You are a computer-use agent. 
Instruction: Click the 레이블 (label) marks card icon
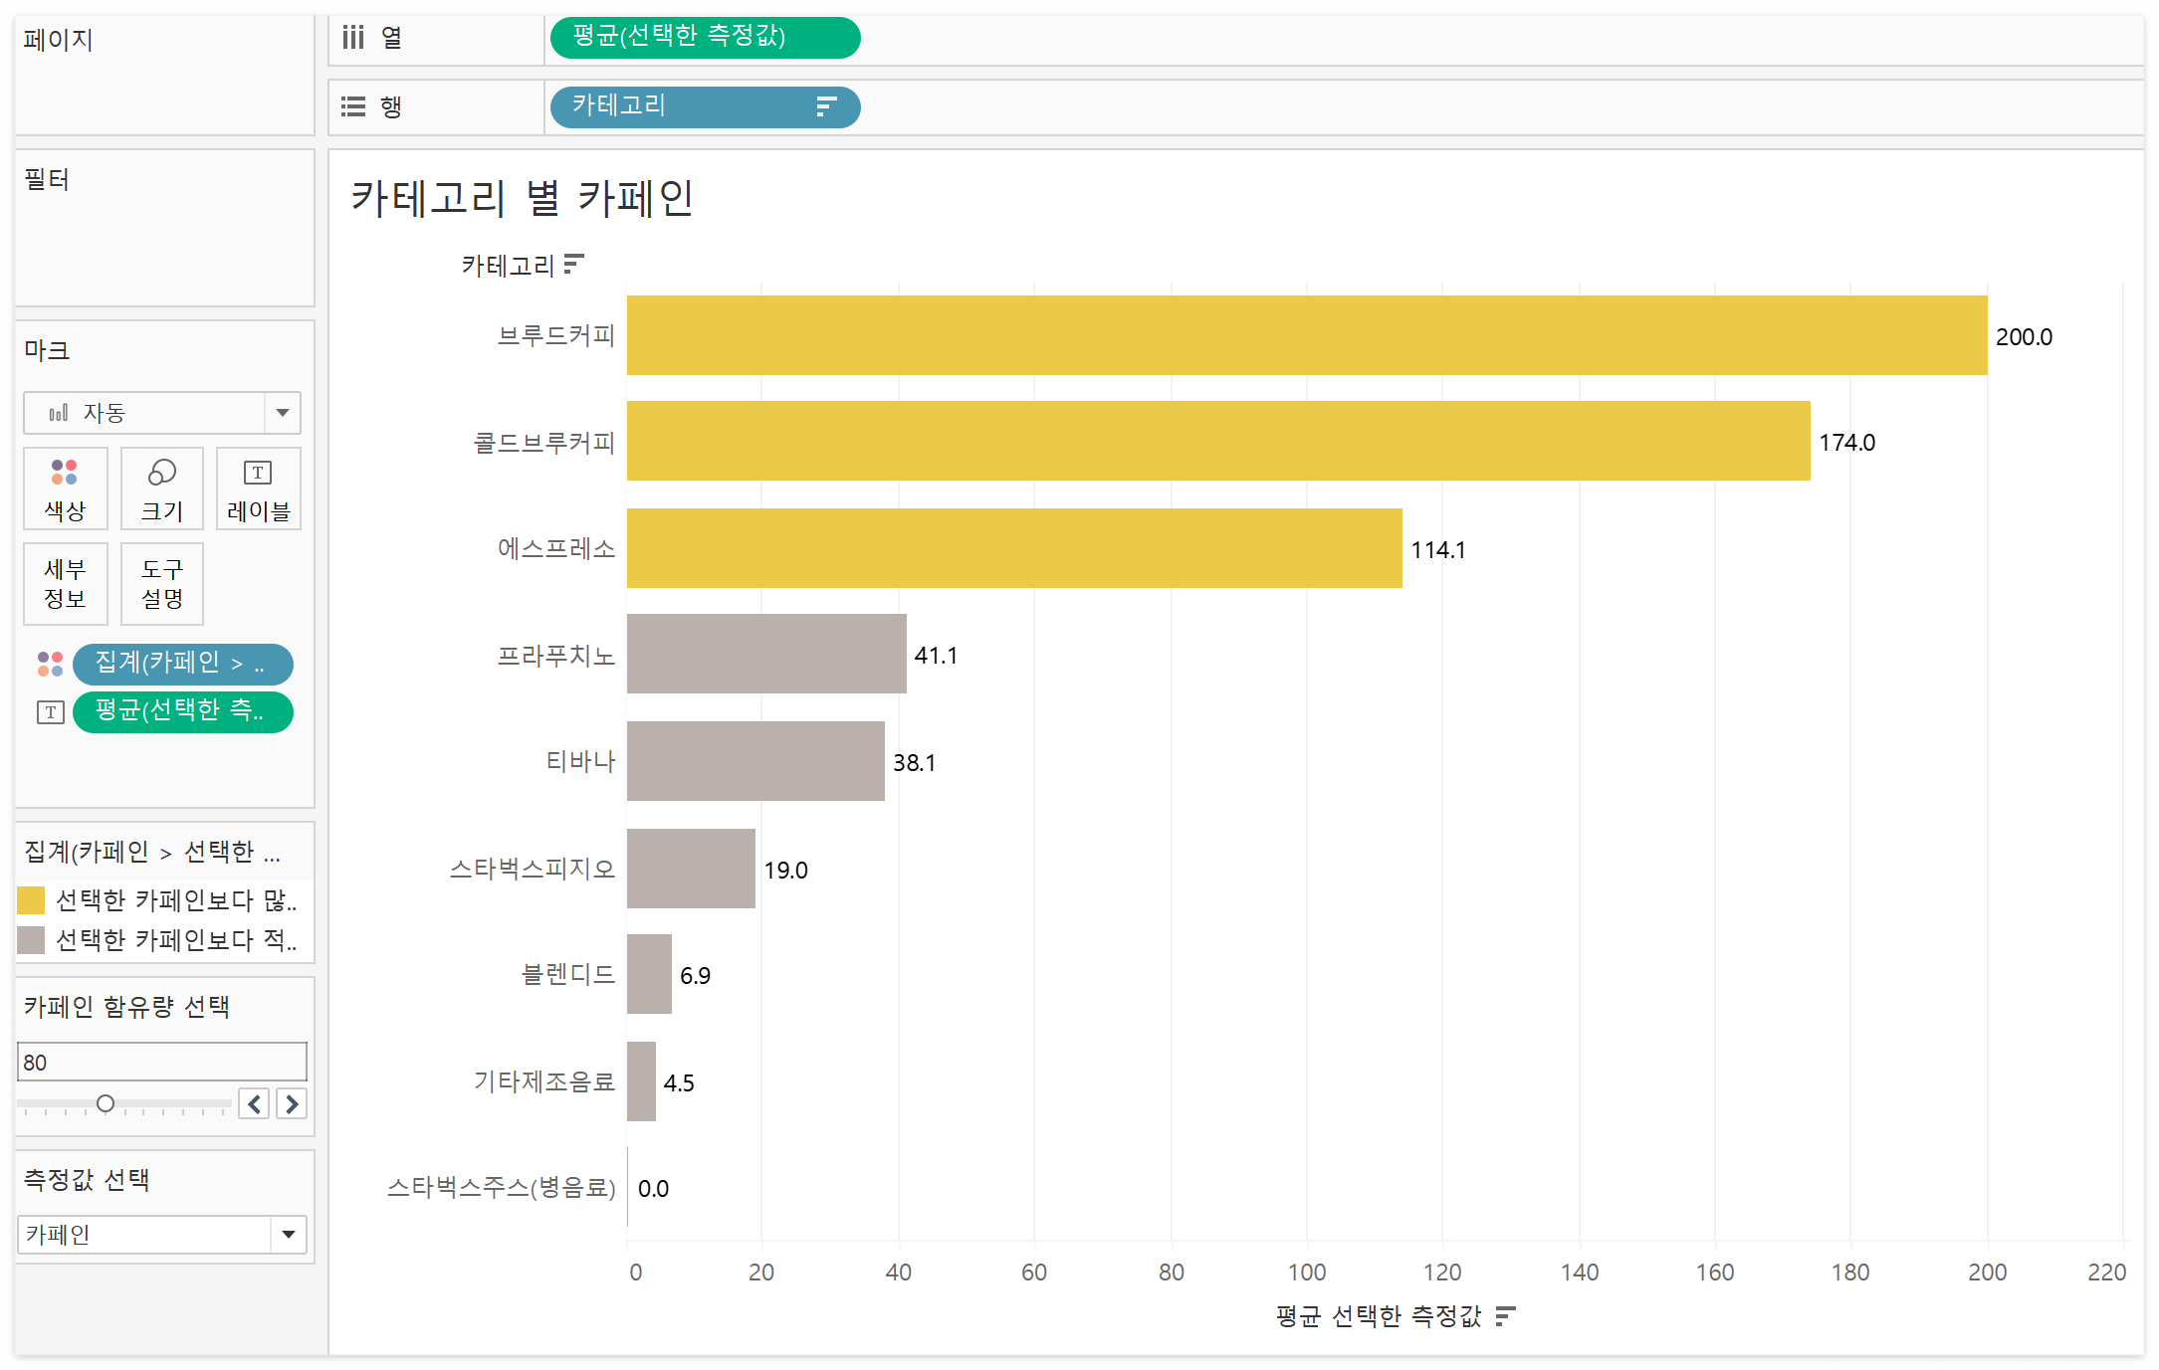(258, 474)
